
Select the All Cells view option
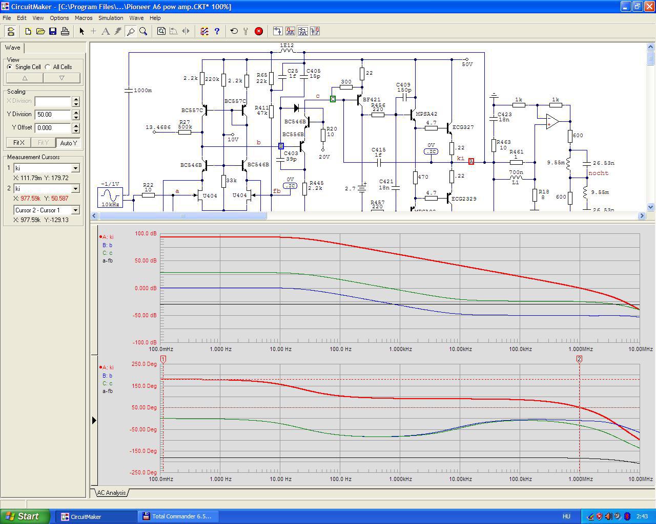(48, 67)
